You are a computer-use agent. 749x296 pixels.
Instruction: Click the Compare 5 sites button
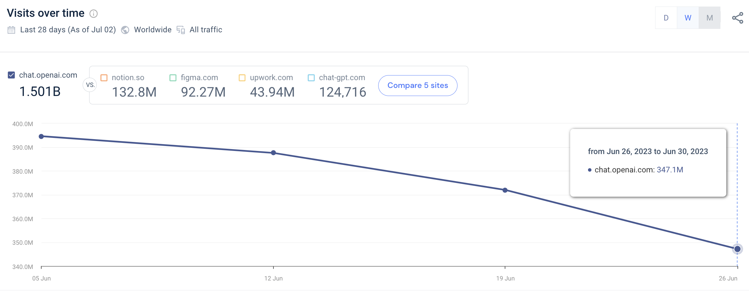pos(418,85)
